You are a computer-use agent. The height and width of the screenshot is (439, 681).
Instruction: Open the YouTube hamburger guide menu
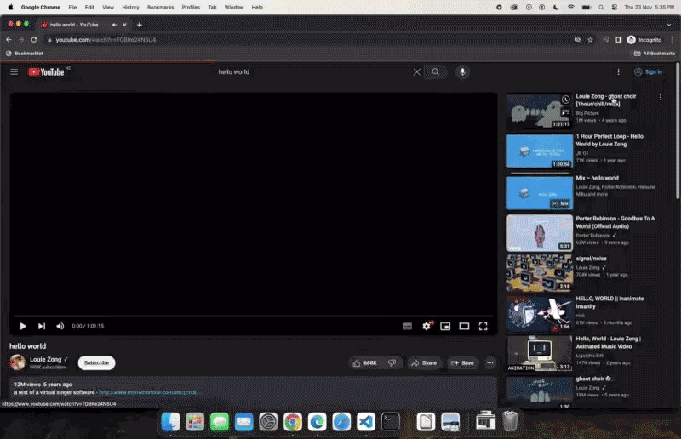pos(14,72)
